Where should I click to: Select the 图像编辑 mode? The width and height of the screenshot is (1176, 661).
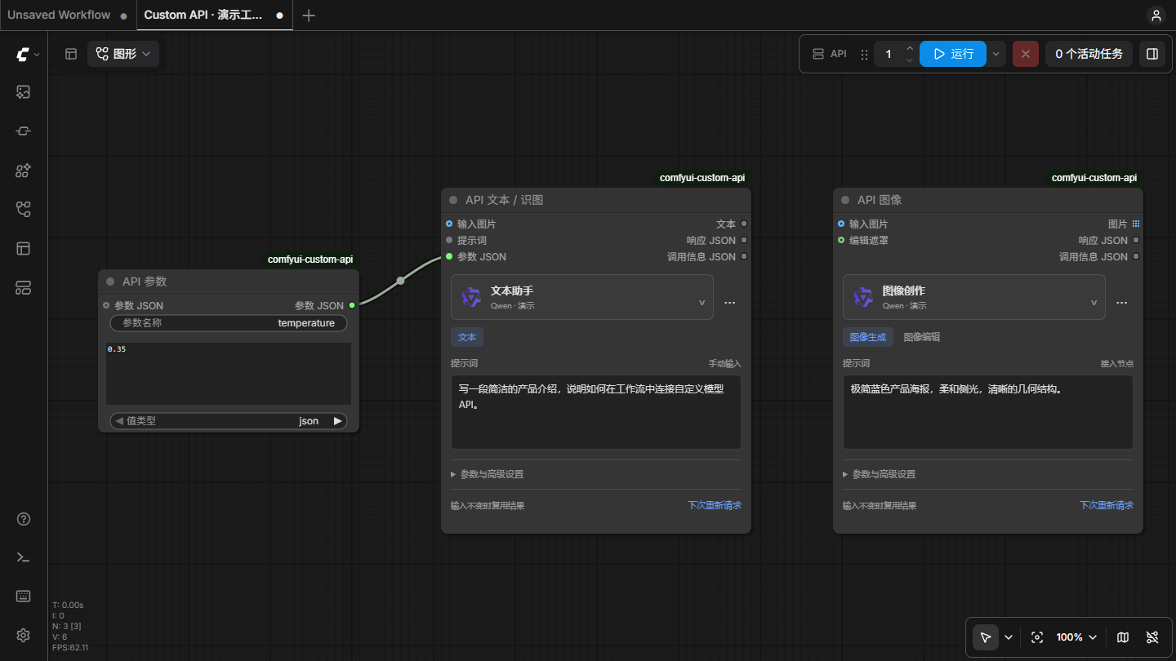[922, 337]
